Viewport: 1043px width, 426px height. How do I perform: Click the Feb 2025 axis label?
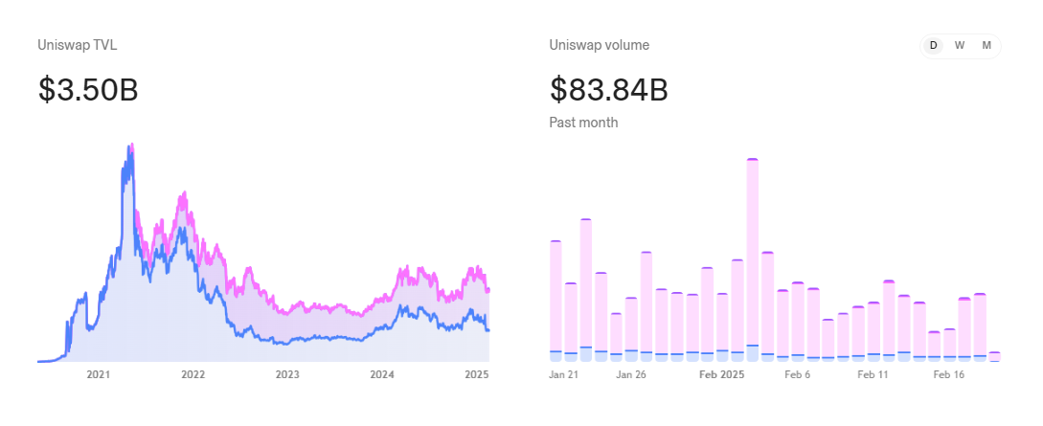pyautogui.click(x=721, y=375)
